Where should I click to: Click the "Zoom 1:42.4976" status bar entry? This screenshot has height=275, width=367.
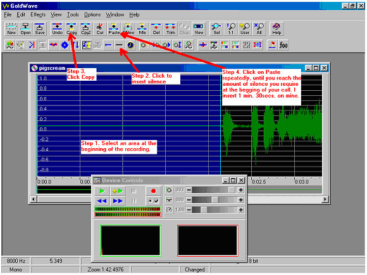(x=106, y=269)
